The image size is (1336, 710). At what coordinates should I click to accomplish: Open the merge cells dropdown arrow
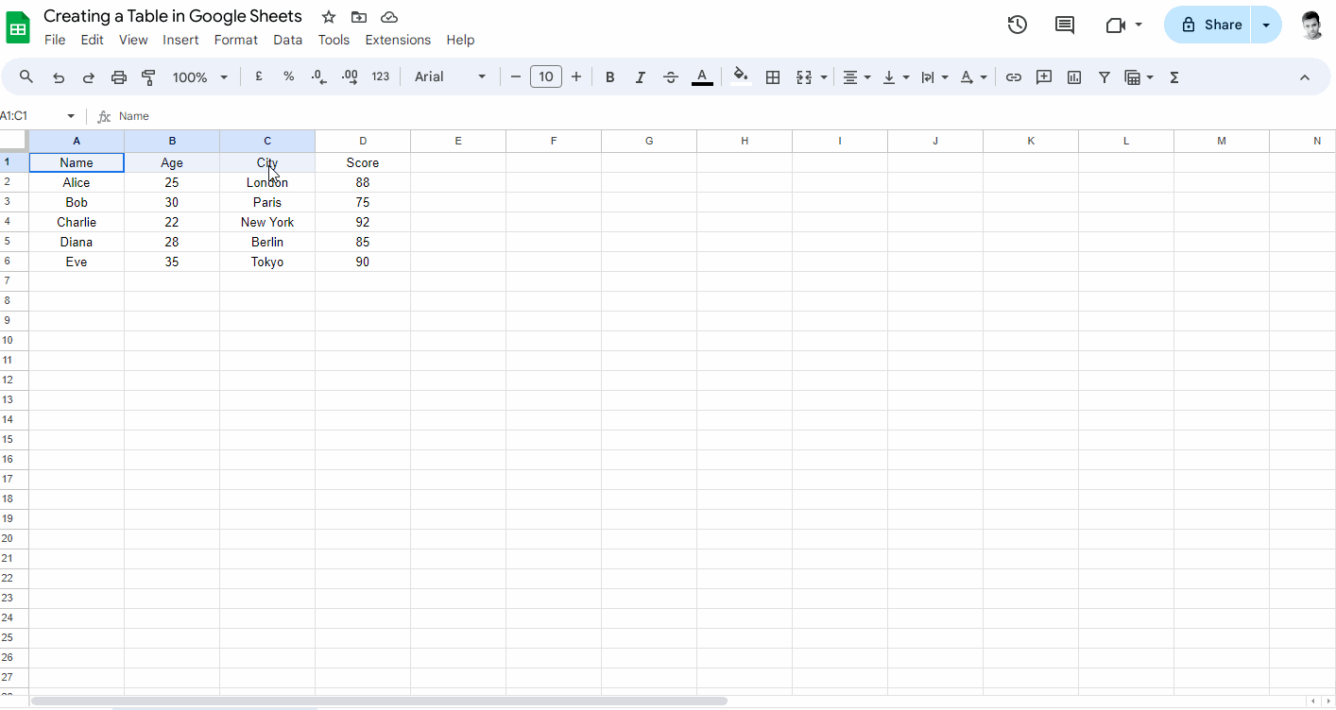click(x=822, y=76)
